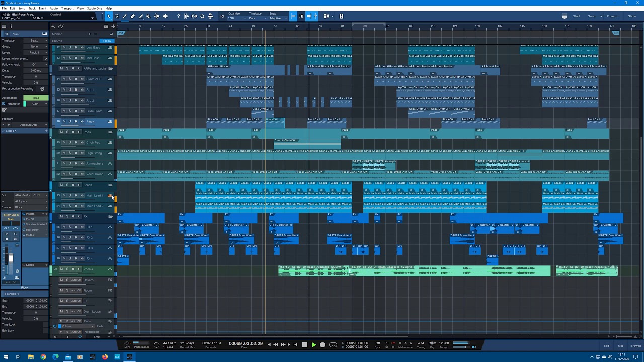Image resolution: width=644 pixels, height=362 pixels.
Task: Click the Transpose value field in inspector
Action: pyautogui.click(x=36, y=77)
